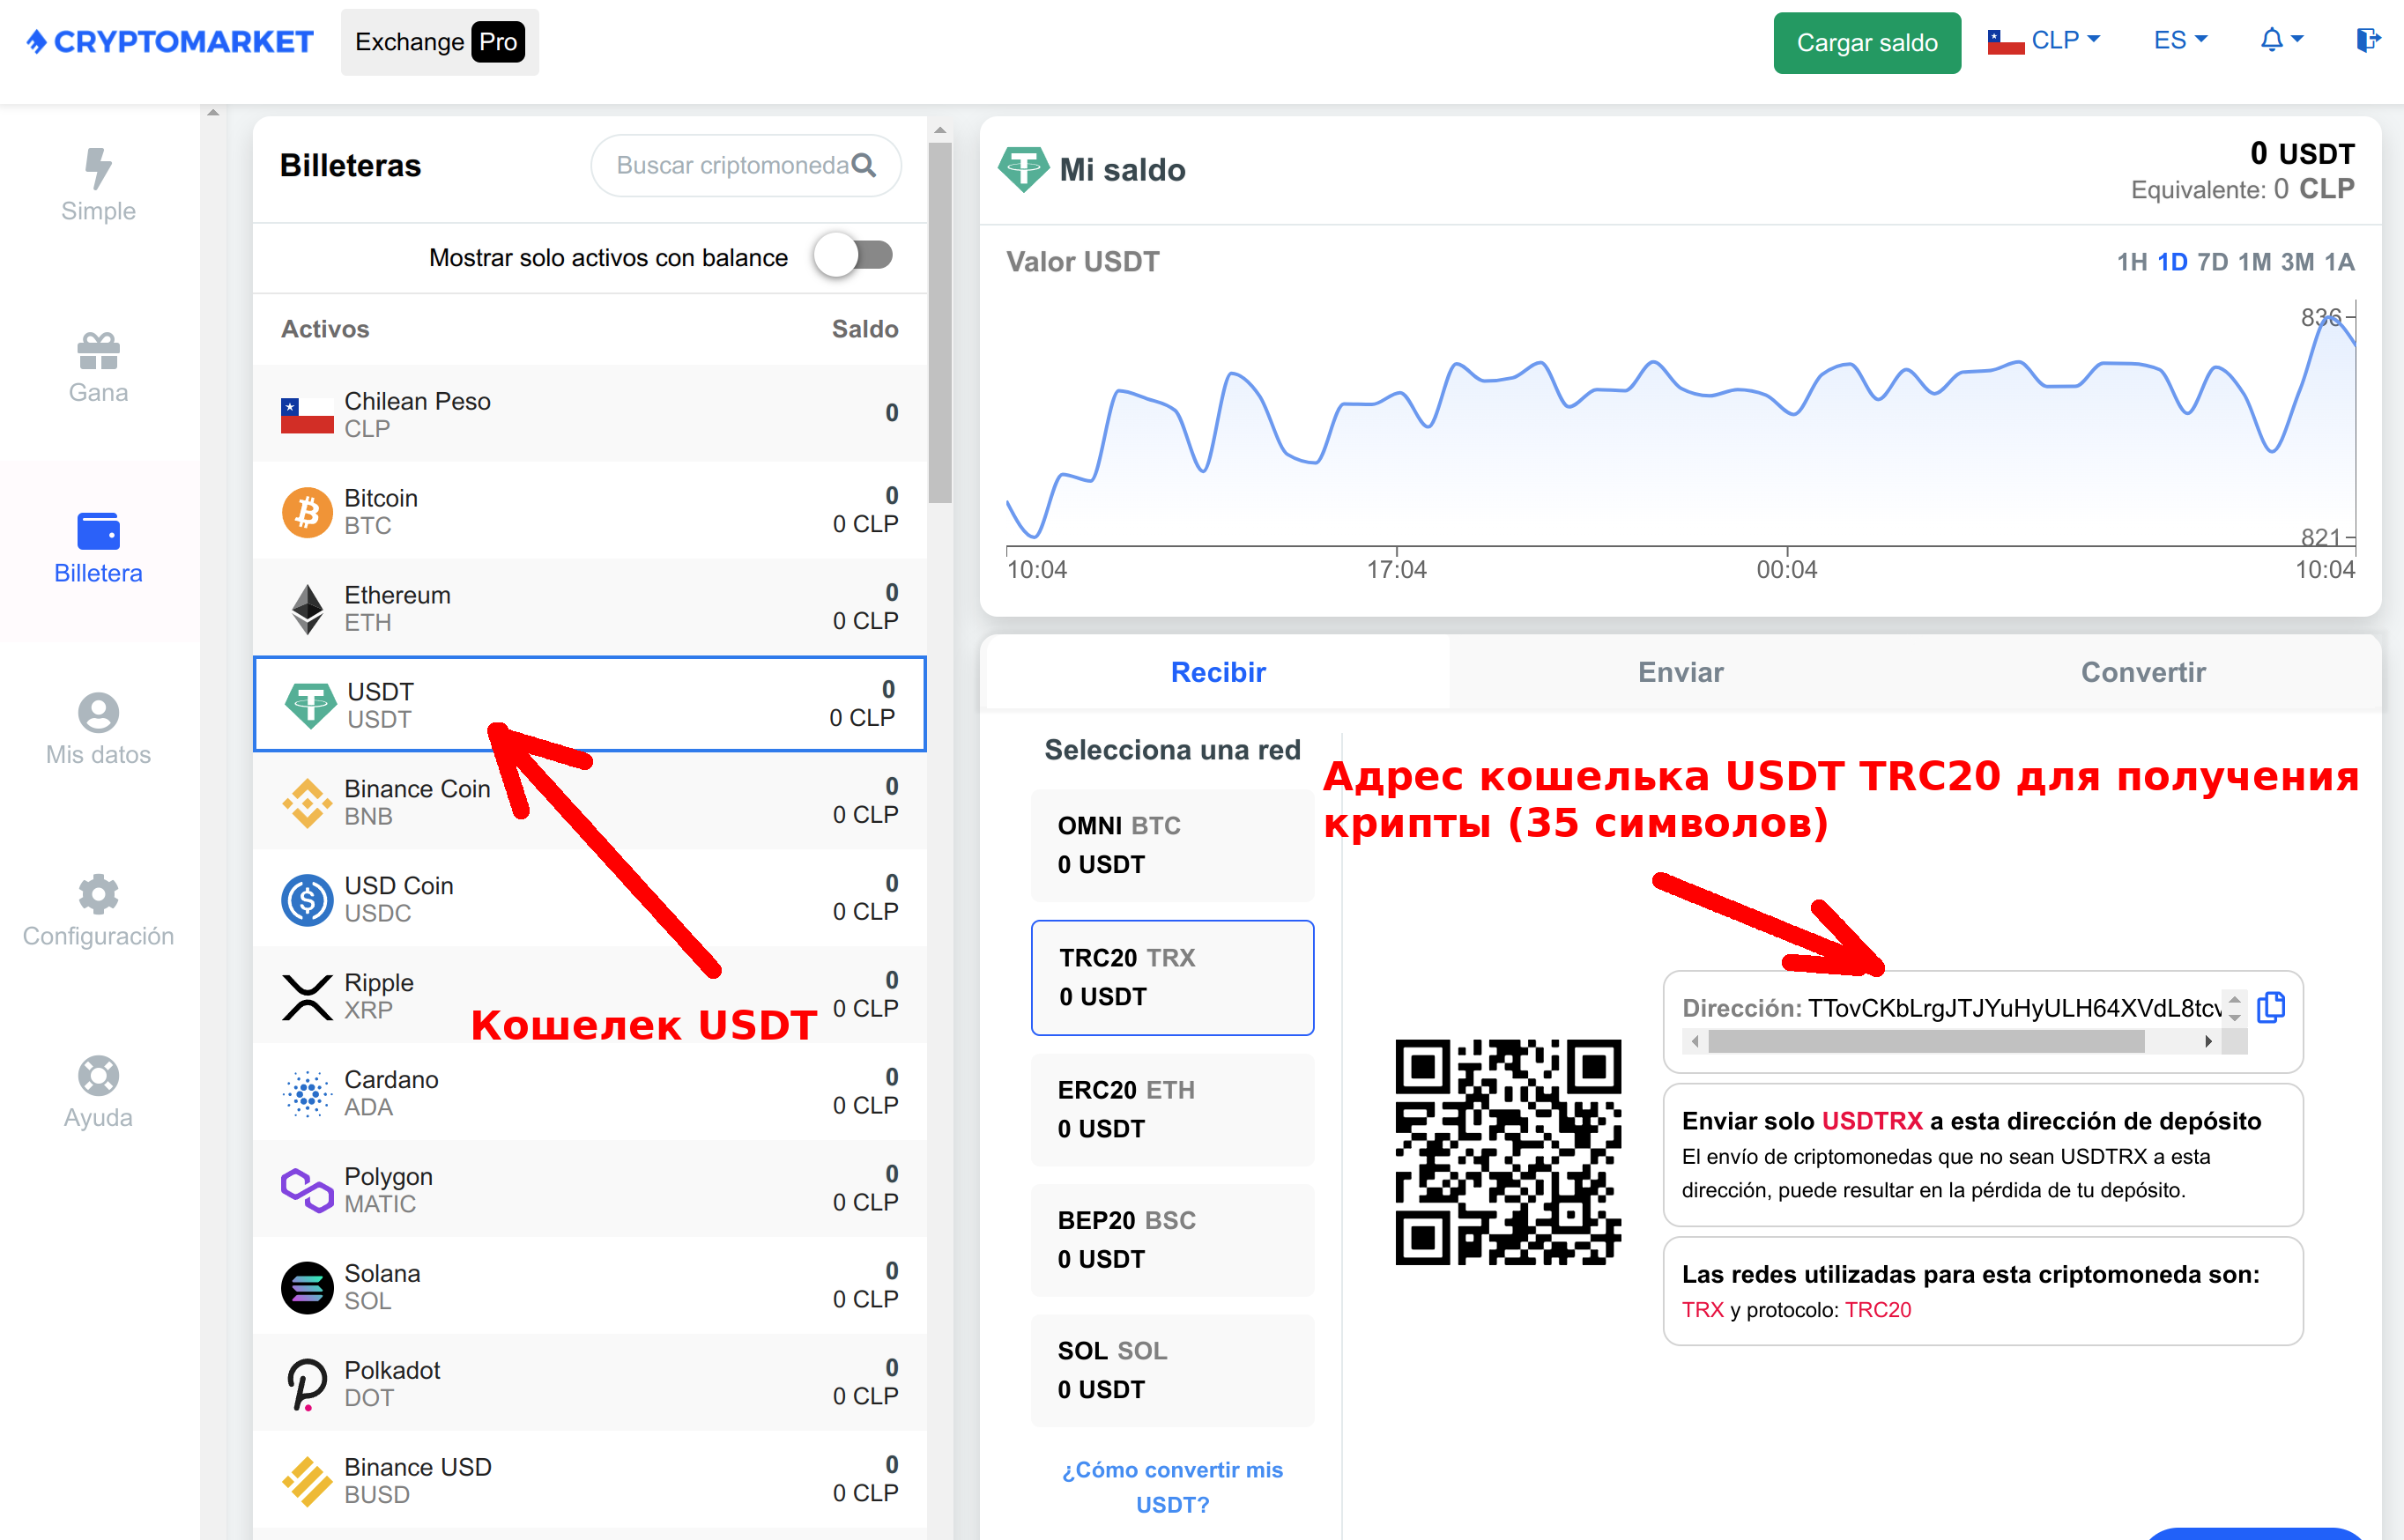
Task: Expand the ES language dropdown
Action: point(2179,40)
